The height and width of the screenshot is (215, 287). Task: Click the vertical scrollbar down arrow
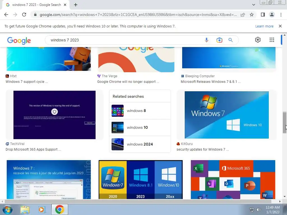(284, 197)
